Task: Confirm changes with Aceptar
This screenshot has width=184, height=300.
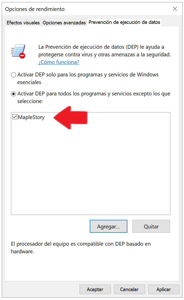Action: 95,289
